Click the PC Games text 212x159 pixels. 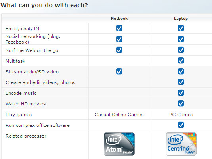(181, 115)
